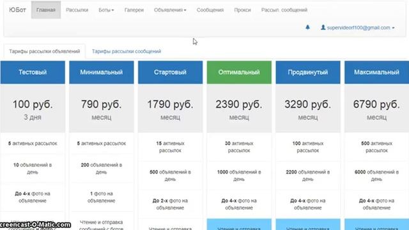Click 200 объявлений в день text
The height and width of the screenshot is (230, 409).
[x=102, y=169]
